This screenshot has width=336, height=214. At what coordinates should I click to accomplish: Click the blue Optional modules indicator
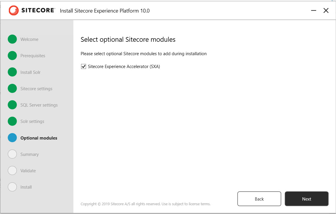tap(12, 138)
